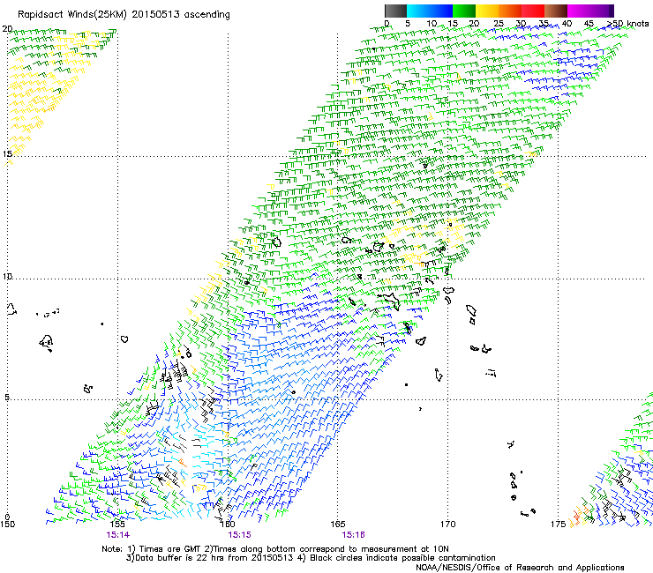Click the longitude label '170'
The width and height of the screenshot is (653, 573).
[x=448, y=524]
